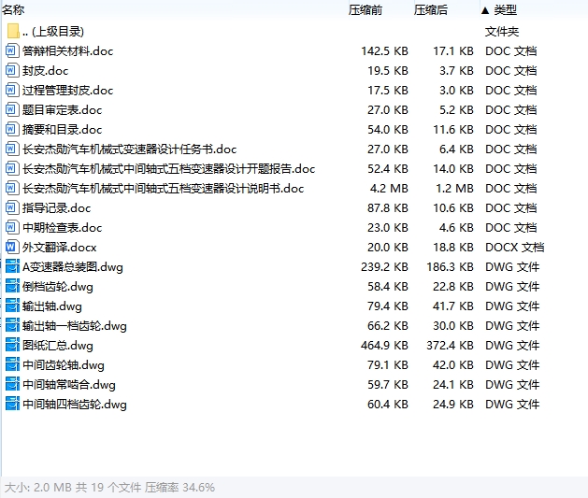
Task: Sort by the 压缩前 column header
Action: tap(366, 9)
